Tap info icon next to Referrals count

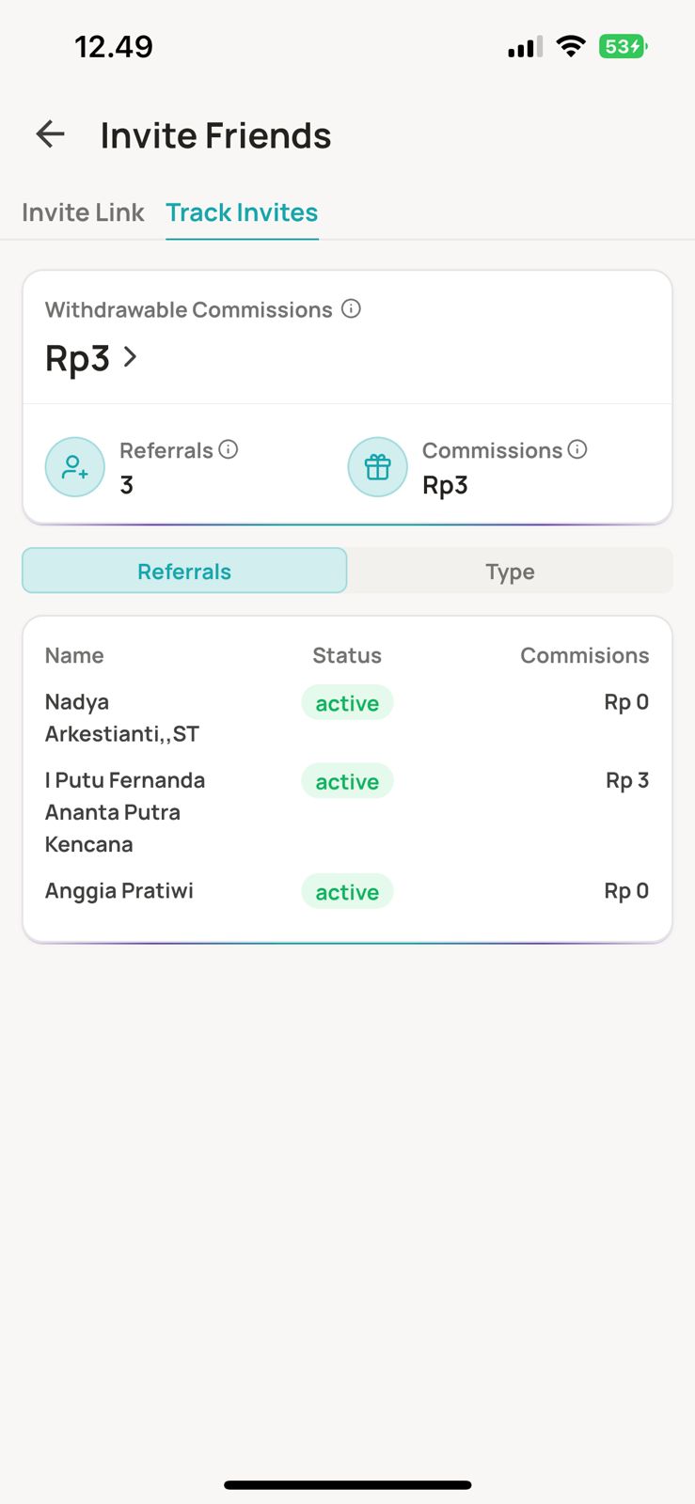coord(229,449)
